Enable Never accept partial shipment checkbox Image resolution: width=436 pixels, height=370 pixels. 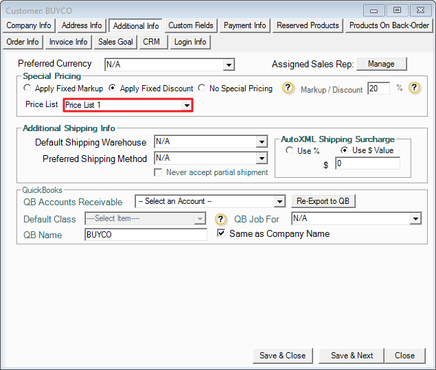[159, 172]
